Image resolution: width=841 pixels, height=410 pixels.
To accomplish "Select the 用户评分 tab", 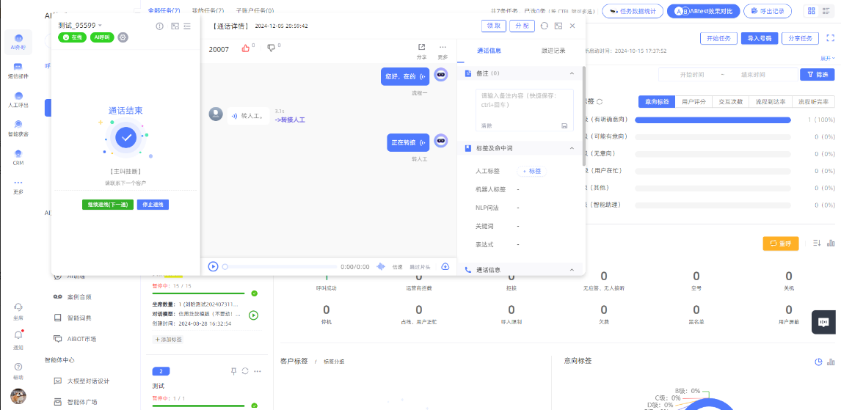I will pyautogui.click(x=693, y=102).
